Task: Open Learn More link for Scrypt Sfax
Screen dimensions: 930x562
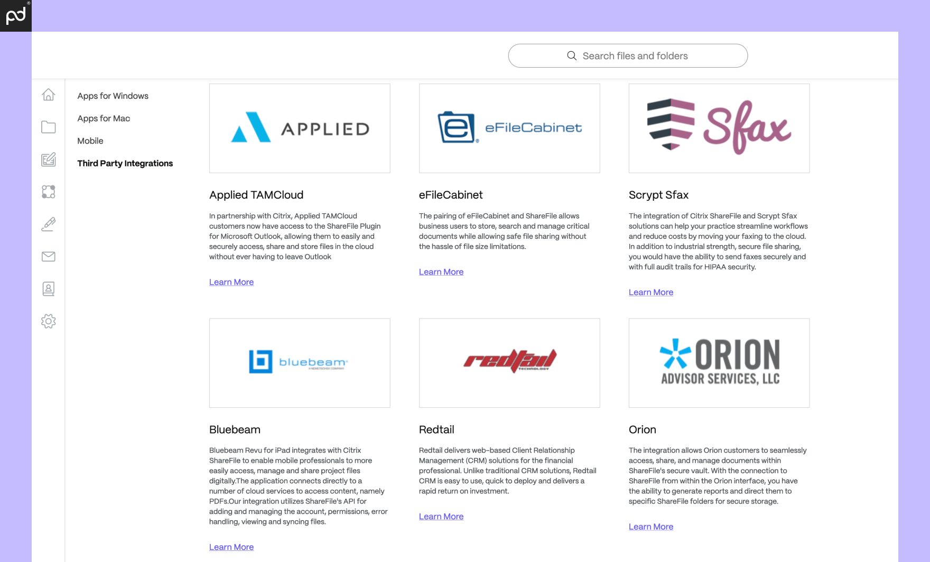Action: (651, 292)
